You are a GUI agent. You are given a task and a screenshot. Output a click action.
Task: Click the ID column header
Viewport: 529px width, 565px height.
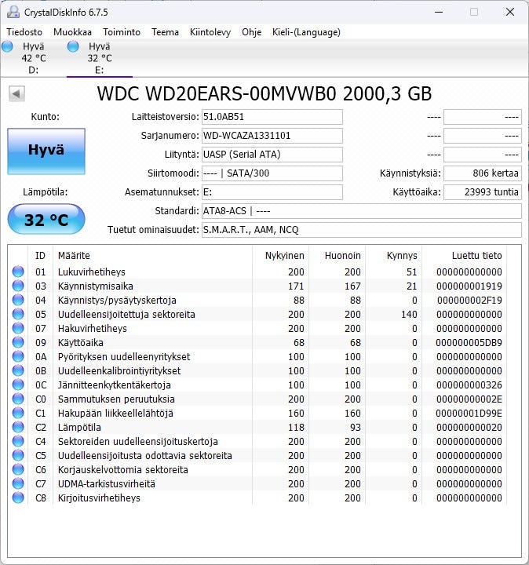coord(40,256)
